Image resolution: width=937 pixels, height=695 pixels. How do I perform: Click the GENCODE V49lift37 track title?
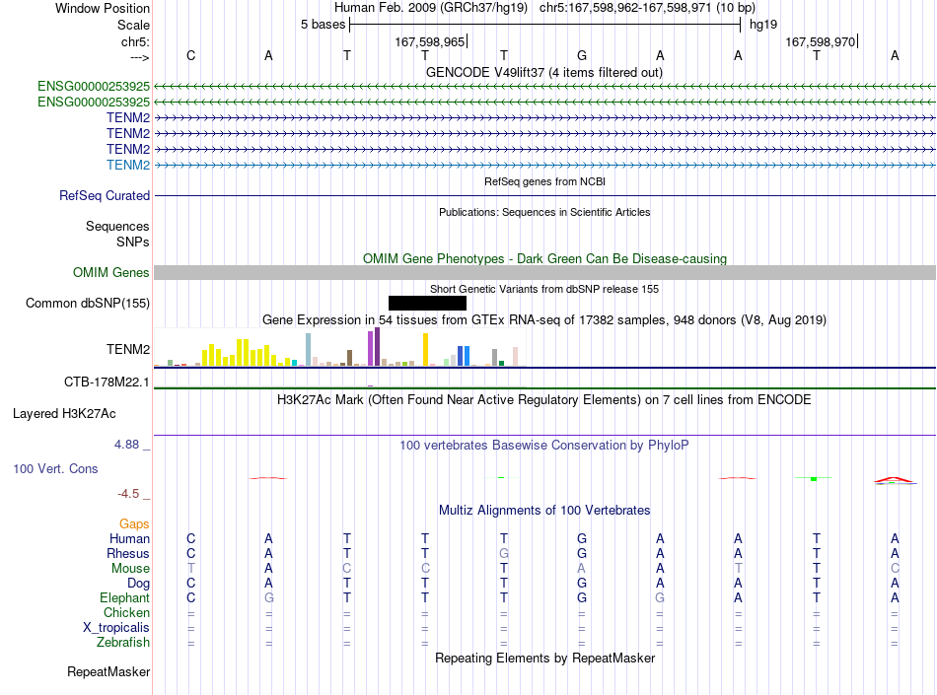pyautogui.click(x=543, y=73)
